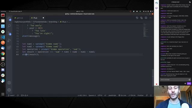192x108 pixels.
Task: Change the UTF-8 file encoding
Action: pyautogui.click(x=100, y=95)
